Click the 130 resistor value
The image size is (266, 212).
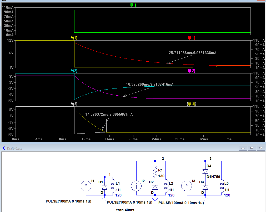coord(161,176)
